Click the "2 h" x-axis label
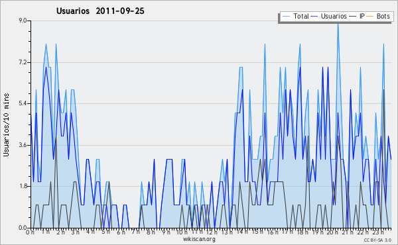 point(60,232)
